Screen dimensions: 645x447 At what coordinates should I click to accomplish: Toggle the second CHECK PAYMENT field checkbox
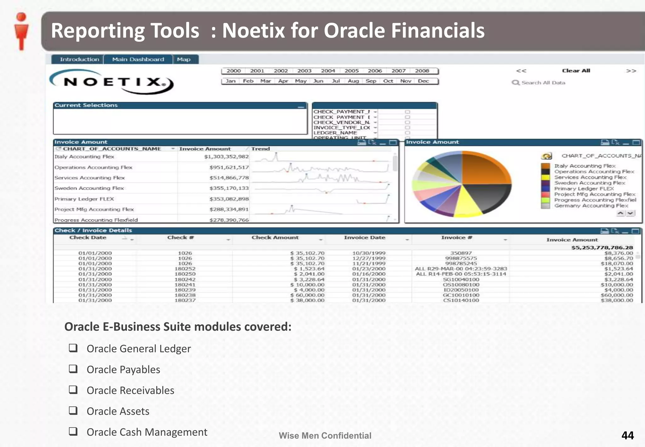point(407,117)
